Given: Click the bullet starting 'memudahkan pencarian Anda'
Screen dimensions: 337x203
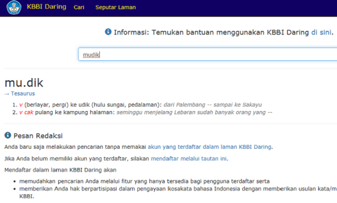Looking at the screenshot, I should pyautogui.click(x=144, y=181).
